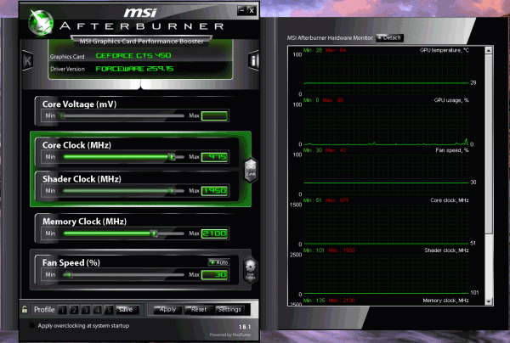Select profile slot 4
This screenshot has width=510, height=343.
[x=97, y=310]
